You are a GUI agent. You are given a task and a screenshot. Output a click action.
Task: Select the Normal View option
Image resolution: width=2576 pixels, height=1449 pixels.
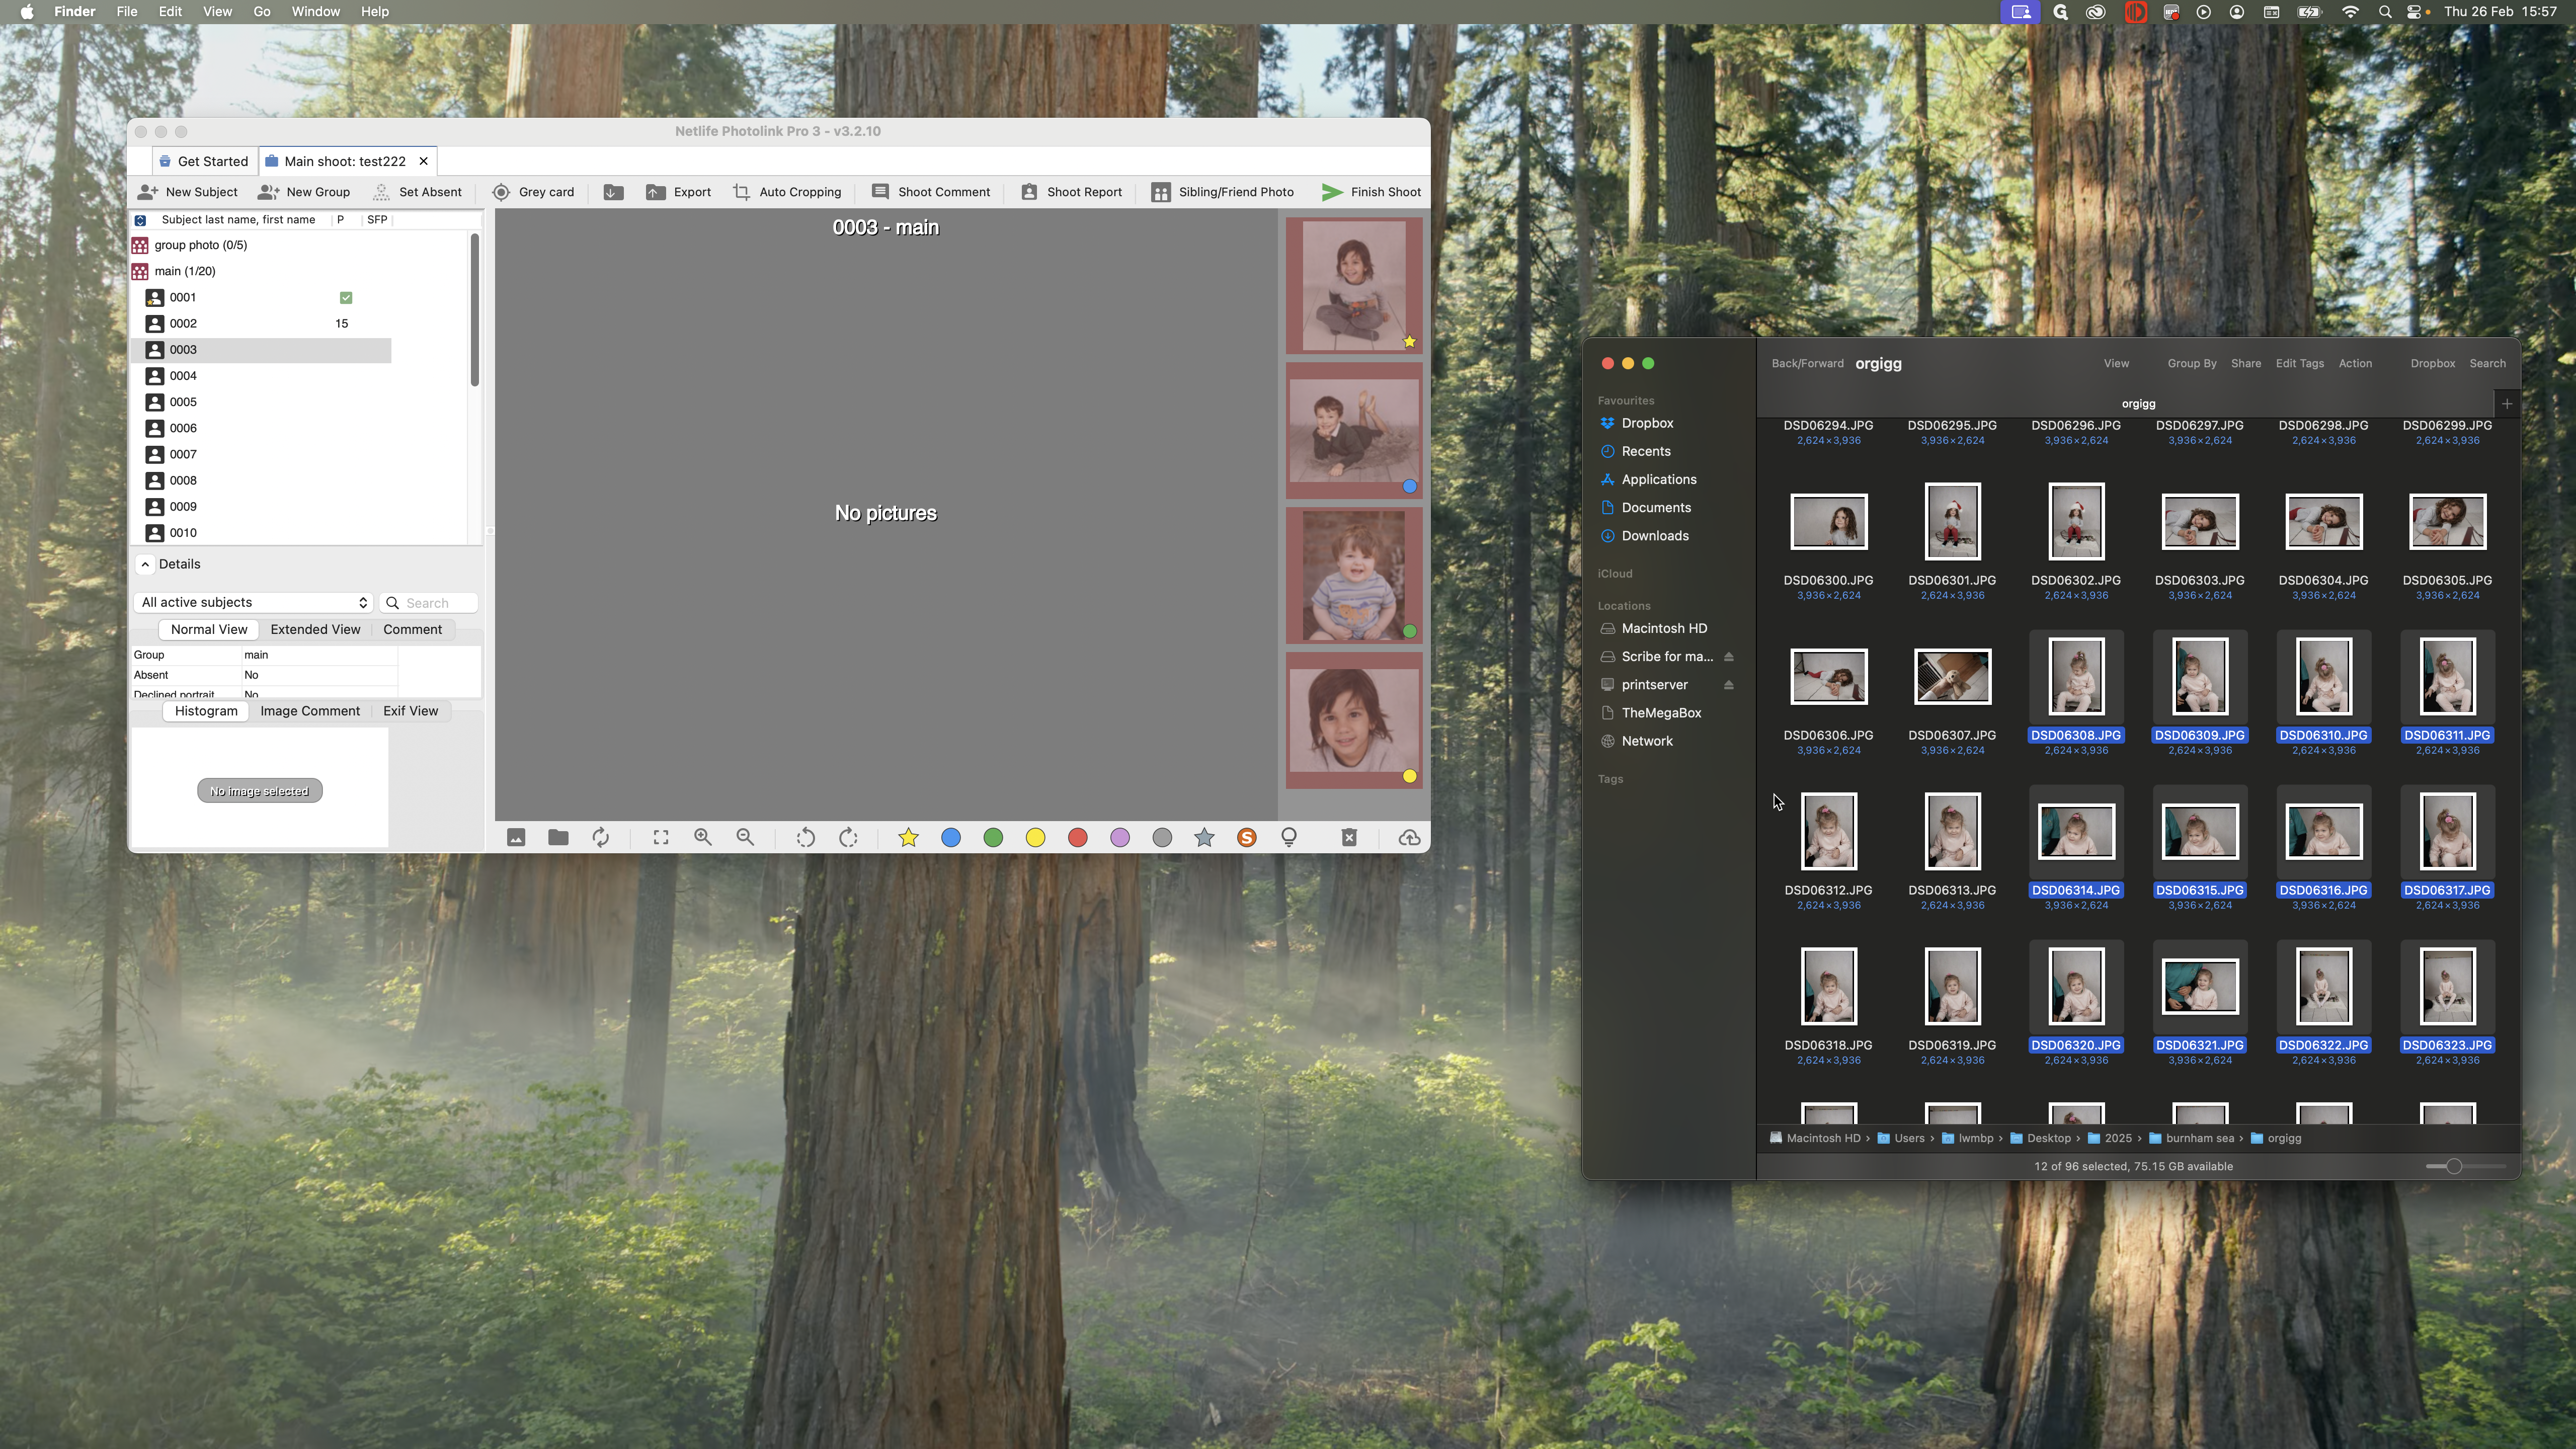coord(208,629)
